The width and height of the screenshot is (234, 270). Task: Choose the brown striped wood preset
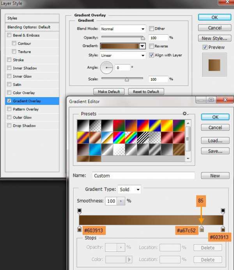179,149
